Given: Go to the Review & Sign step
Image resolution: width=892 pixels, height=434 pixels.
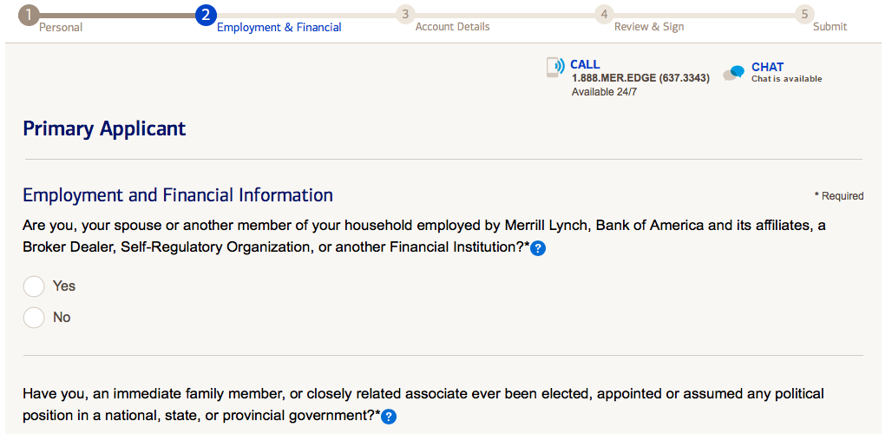Looking at the screenshot, I should point(649,27).
